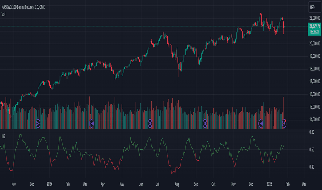Click the 0.80 IBS scale label
Viewport: 322px width, 190px height.
[312, 132]
